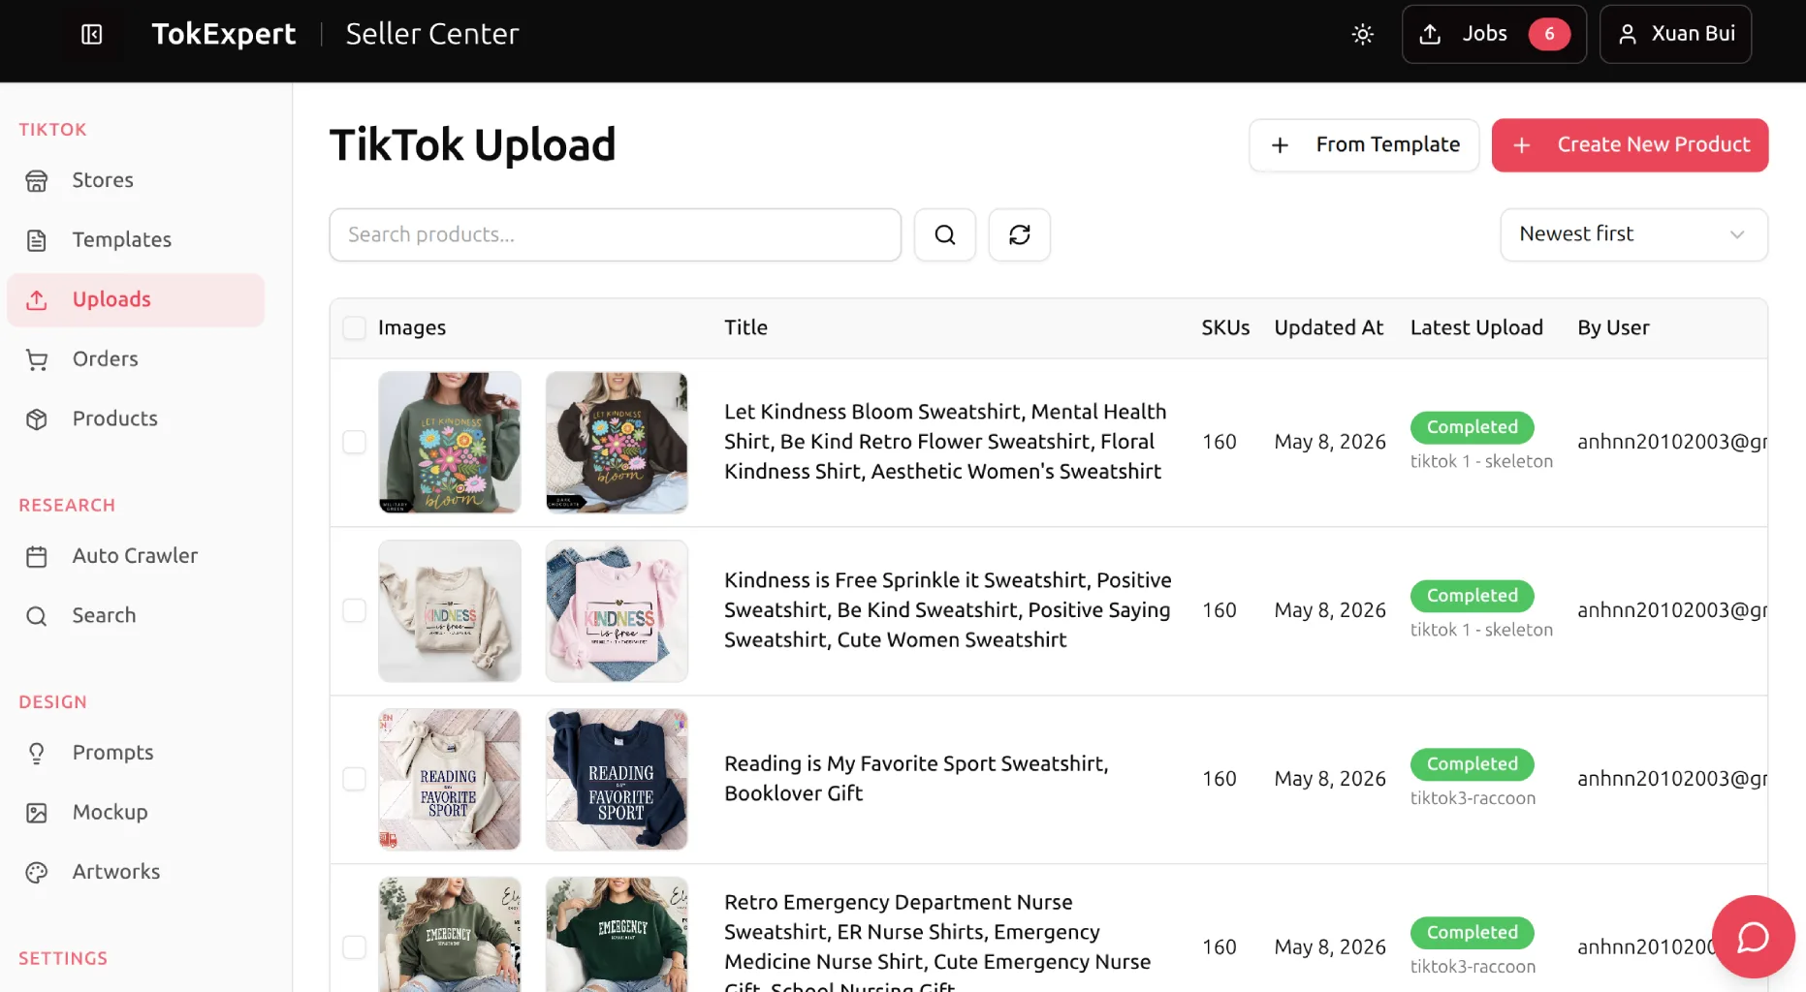This screenshot has height=992, width=1806.
Task: Click Completed badge in Kindness is Free row
Action: (x=1472, y=596)
